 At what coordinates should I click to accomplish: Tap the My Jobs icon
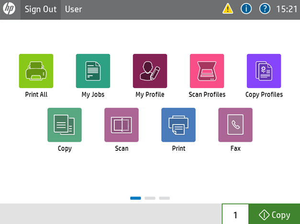tap(93, 71)
